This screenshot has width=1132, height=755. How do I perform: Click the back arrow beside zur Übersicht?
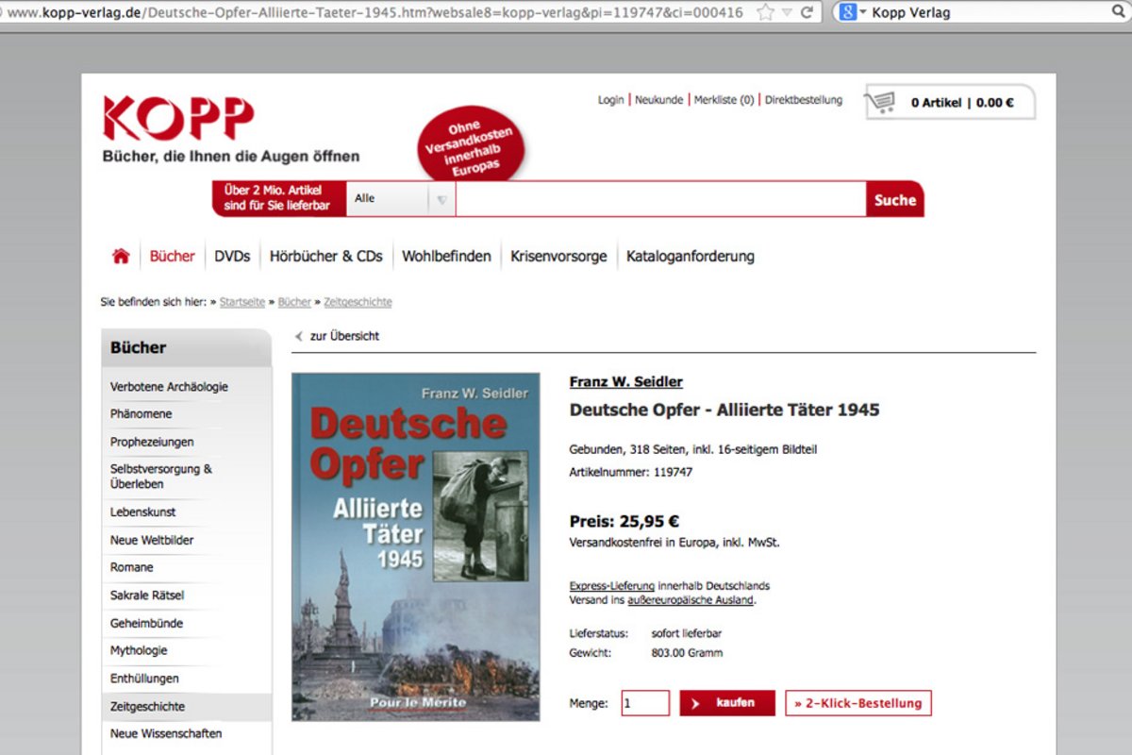(x=299, y=336)
